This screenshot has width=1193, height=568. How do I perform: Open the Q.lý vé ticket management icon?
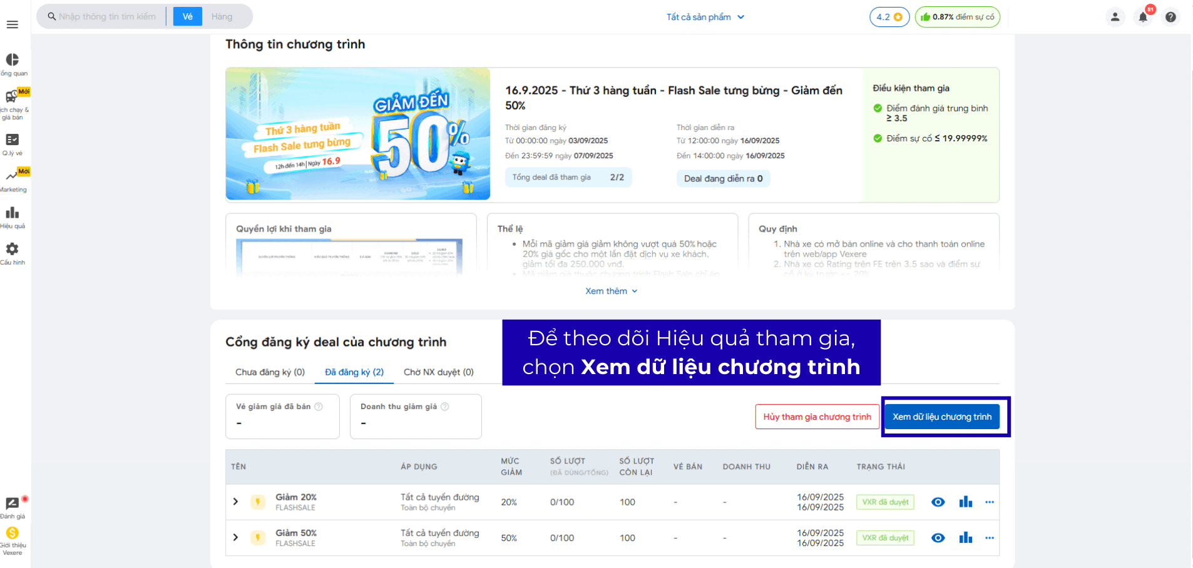[x=13, y=140]
